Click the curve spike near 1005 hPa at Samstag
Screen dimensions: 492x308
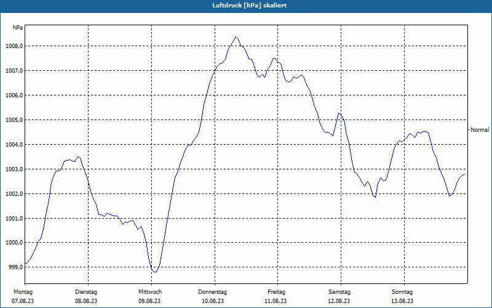coord(339,113)
